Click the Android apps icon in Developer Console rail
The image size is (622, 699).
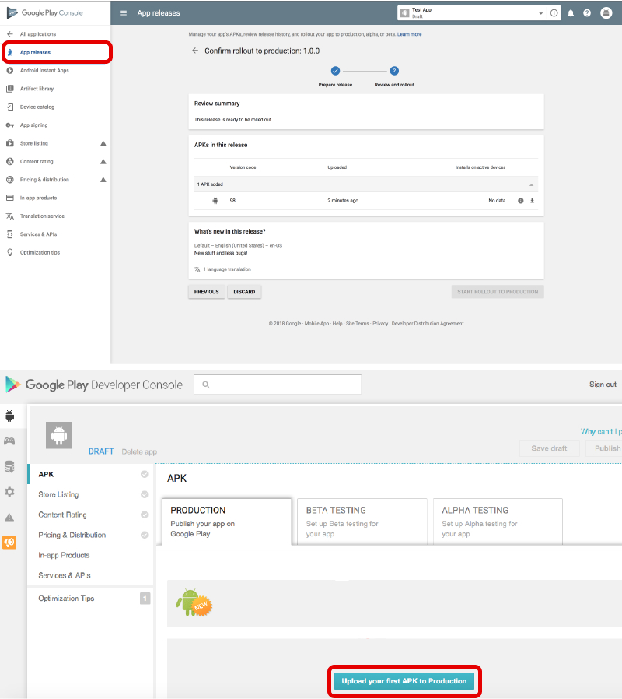pos(9,416)
